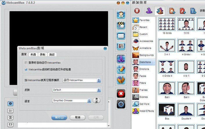This screenshot has width=205, height=129.
Task: Switch to the 高级 tab
Action: tap(52, 55)
